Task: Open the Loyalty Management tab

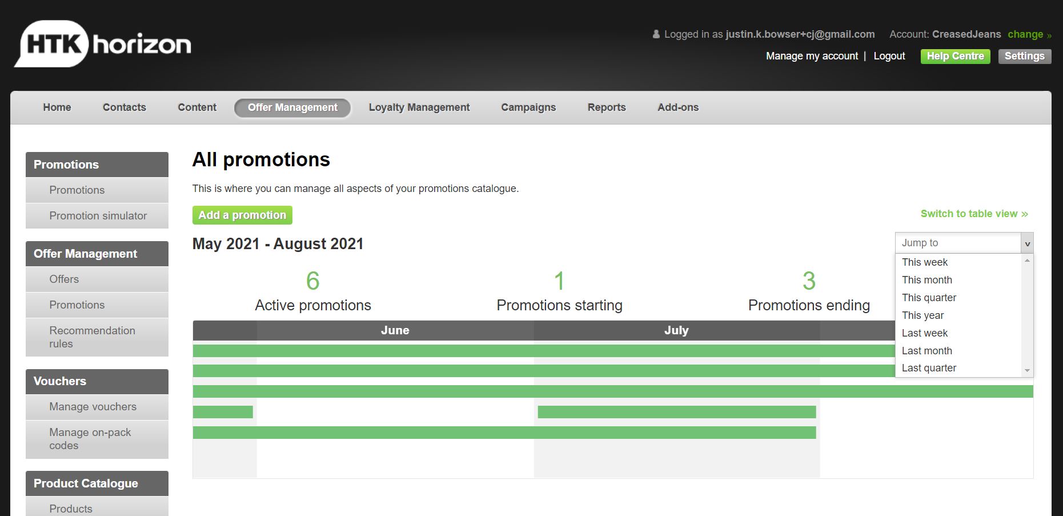Action: coord(419,107)
